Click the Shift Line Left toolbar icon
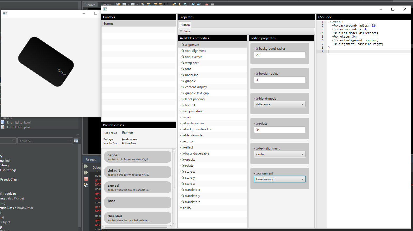The height and width of the screenshot is (231, 413). [x=193, y=4]
